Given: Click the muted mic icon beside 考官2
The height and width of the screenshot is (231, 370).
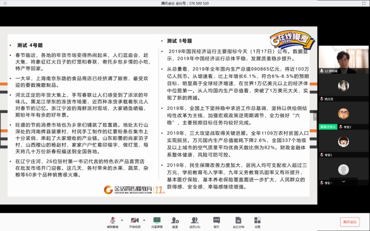Looking at the screenshot, I should [x=341, y=127].
